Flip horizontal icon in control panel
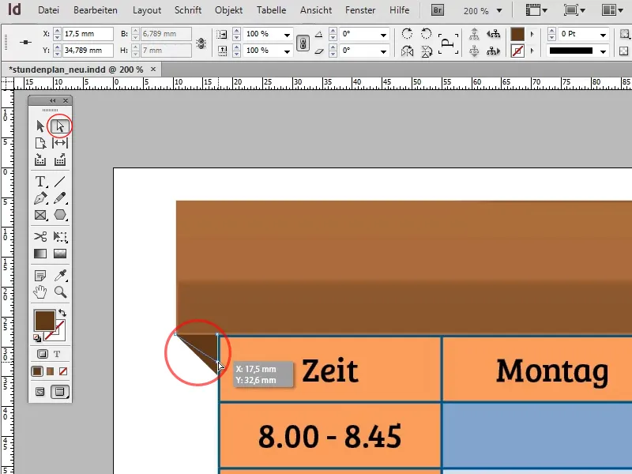This screenshot has height=474, width=632. [x=407, y=51]
